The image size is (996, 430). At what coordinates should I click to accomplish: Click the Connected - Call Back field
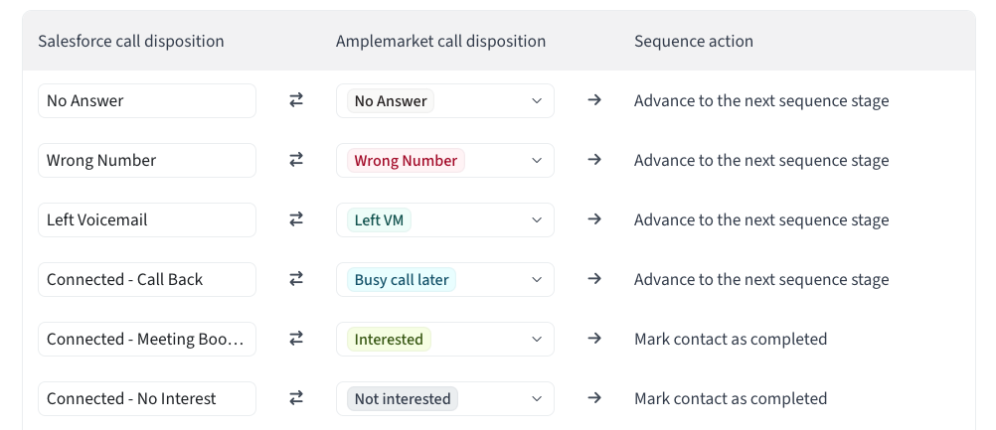(x=147, y=279)
